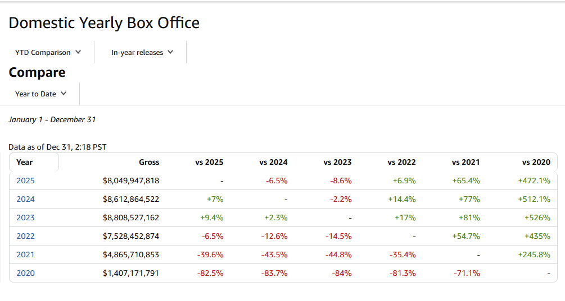Click the vs 2025 column header

point(209,162)
